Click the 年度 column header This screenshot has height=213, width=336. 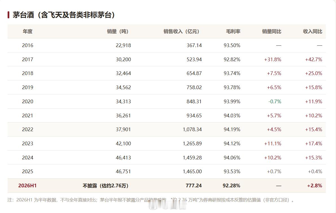coord(27,32)
